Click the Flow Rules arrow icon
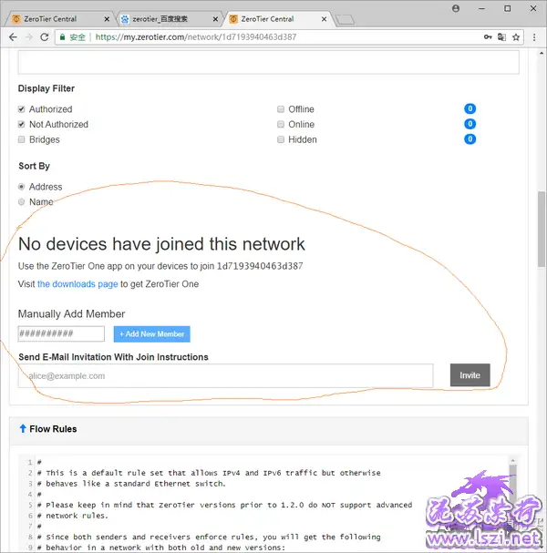This screenshot has height=553, width=547. (x=23, y=428)
